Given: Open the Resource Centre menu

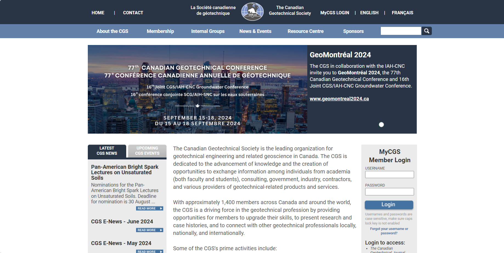Looking at the screenshot, I should tap(305, 31).
